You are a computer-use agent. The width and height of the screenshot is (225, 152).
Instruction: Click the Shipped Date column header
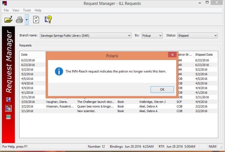(203, 55)
